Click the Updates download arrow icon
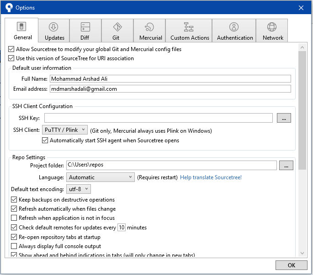 coord(53,27)
